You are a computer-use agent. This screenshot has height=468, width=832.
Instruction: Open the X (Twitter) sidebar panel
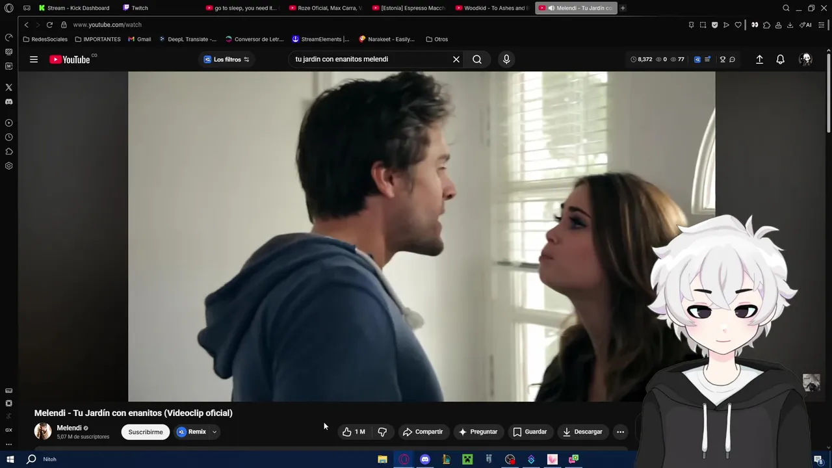point(8,87)
